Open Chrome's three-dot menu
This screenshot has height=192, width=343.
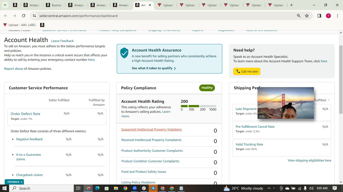click(x=337, y=16)
